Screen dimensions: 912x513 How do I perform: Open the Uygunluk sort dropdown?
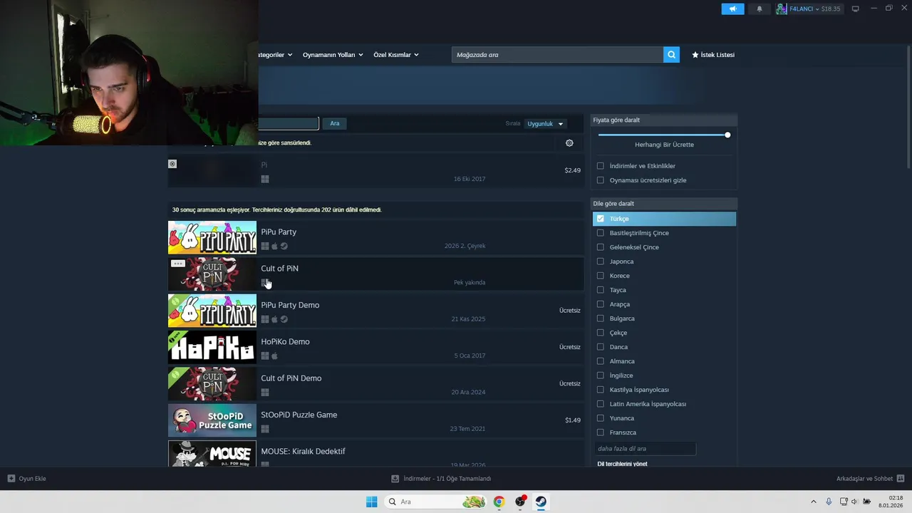tap(546, 124)
